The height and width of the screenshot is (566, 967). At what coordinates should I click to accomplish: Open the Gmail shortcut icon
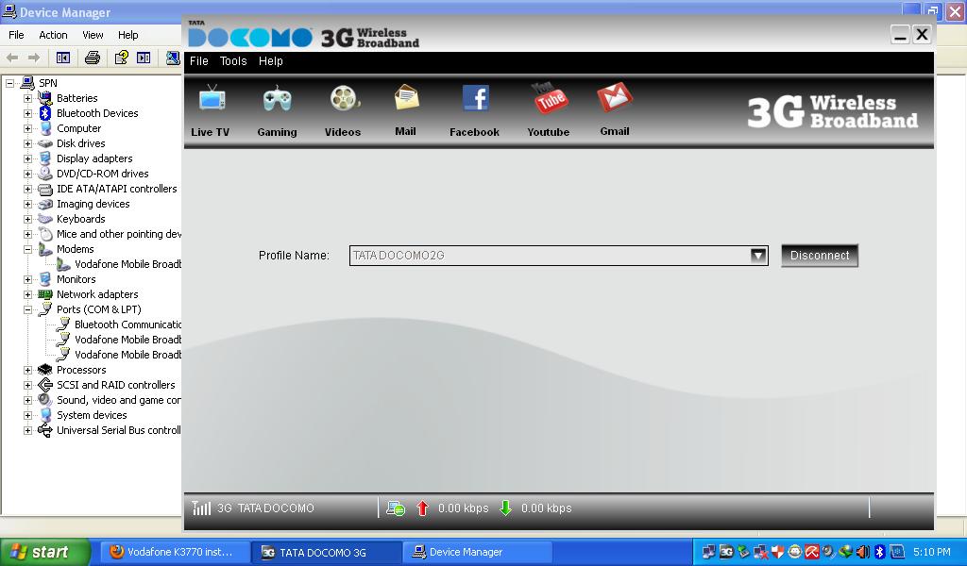coord(615,98)
